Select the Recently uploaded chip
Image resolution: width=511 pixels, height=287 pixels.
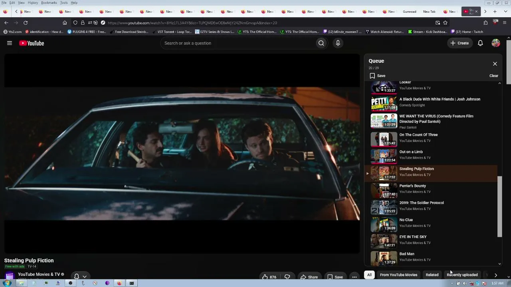[x=462, y=275]
